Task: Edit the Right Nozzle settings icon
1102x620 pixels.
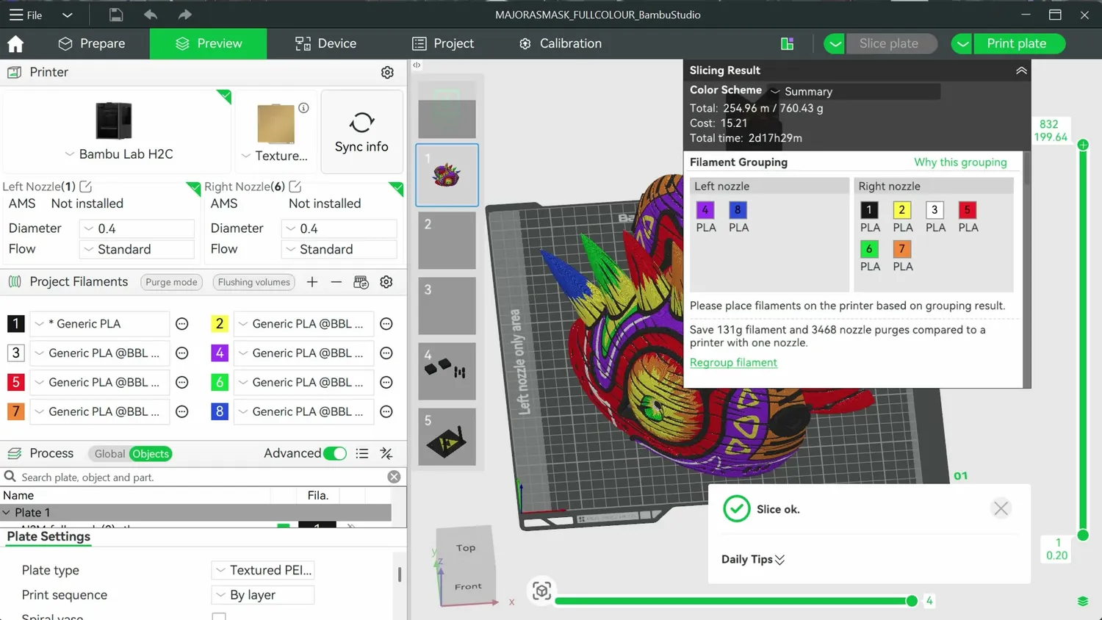Action: [295, 187]
